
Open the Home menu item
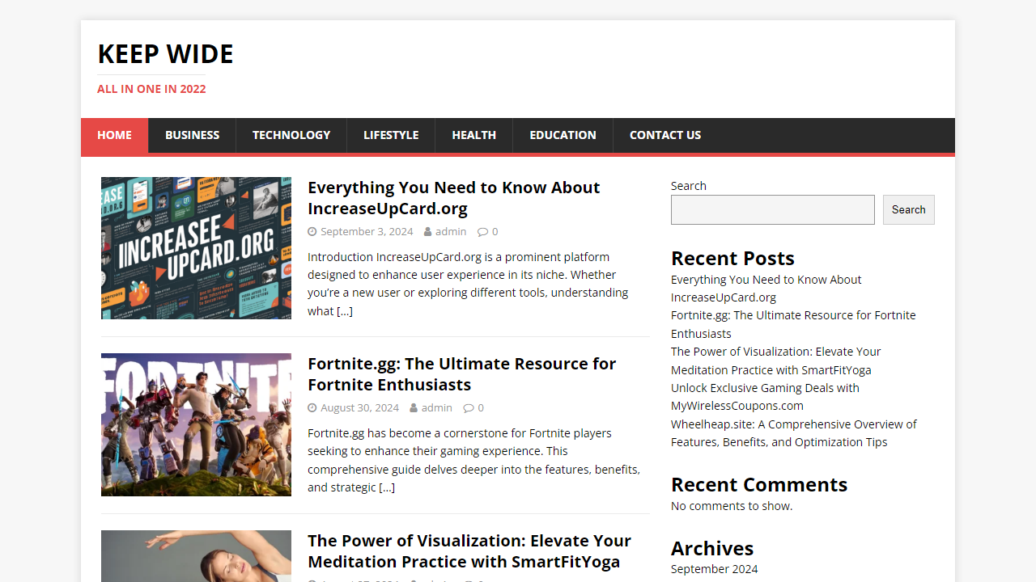[x=114, y=135]
